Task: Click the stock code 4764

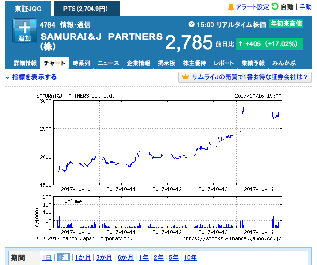Action: coord(47,25)
